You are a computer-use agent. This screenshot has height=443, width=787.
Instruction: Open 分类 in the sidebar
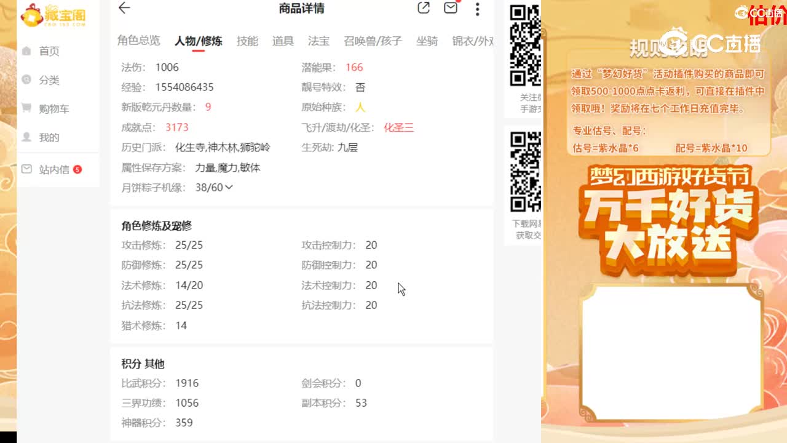coord(49,80)
